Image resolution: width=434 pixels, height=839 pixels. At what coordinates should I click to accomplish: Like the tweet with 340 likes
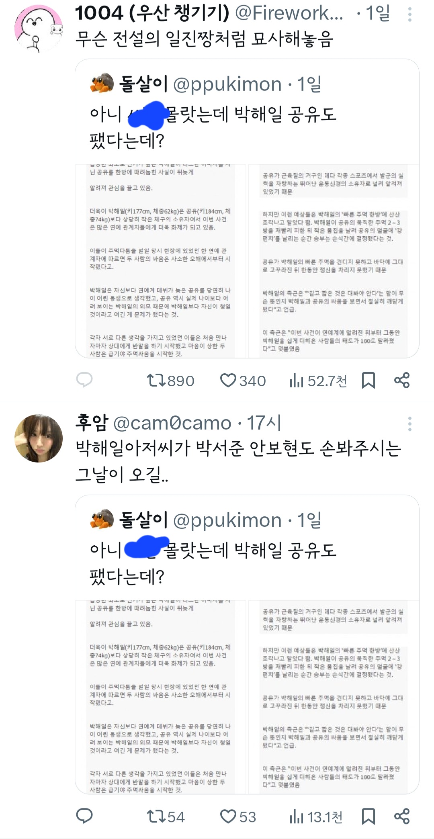[243, 381]
